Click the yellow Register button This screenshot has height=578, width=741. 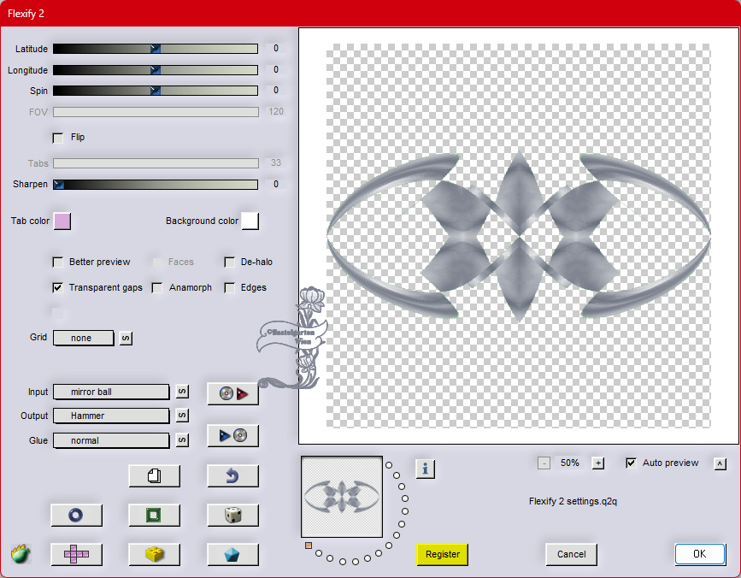click(443, 554)
